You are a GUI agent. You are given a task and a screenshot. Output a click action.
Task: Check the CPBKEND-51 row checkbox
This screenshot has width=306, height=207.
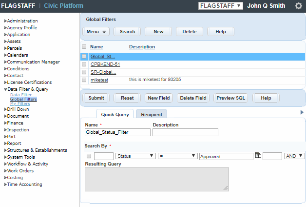[x=84, y=64]
